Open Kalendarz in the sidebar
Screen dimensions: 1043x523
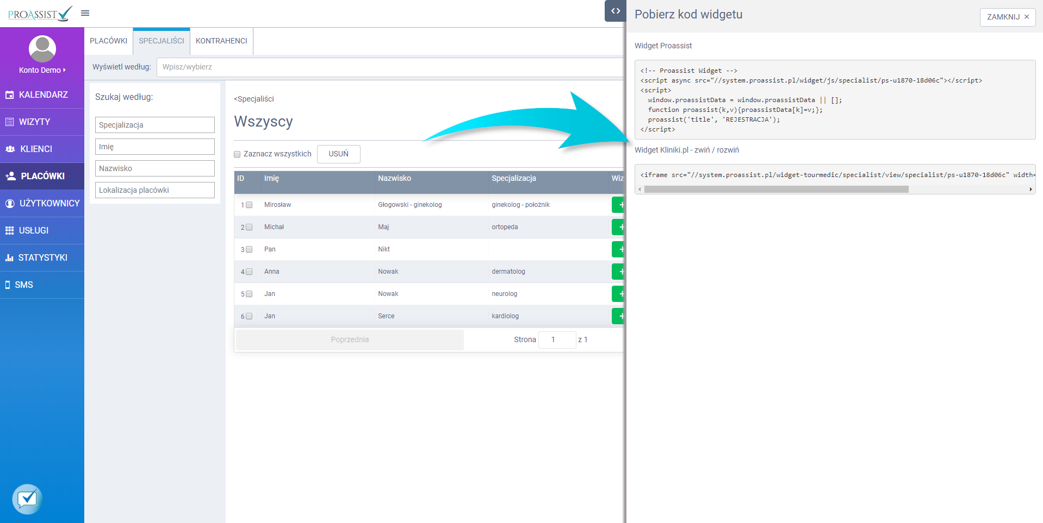coord(42,94)
